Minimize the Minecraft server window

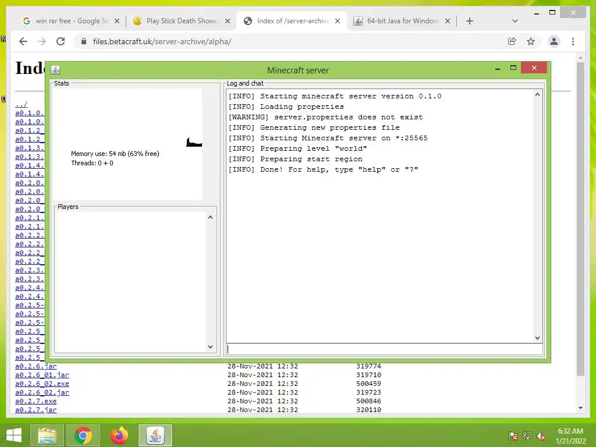(x=498, y=69)
